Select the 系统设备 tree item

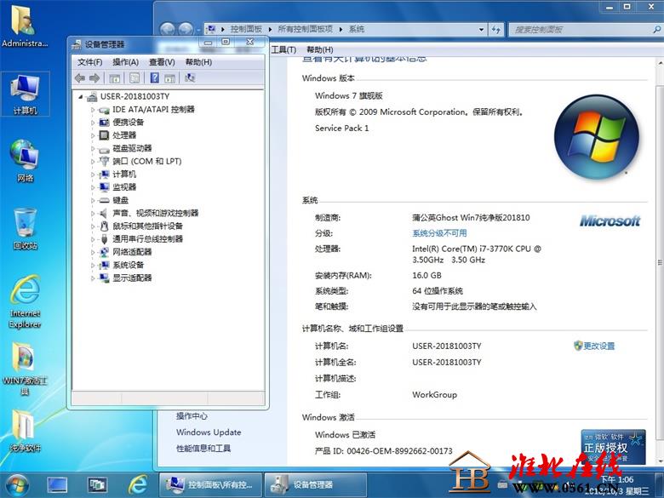pos(128,265)
